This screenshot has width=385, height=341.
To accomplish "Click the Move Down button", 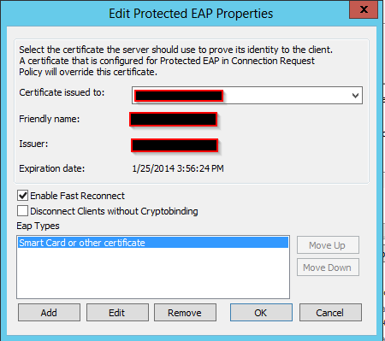I will [328, 268].
